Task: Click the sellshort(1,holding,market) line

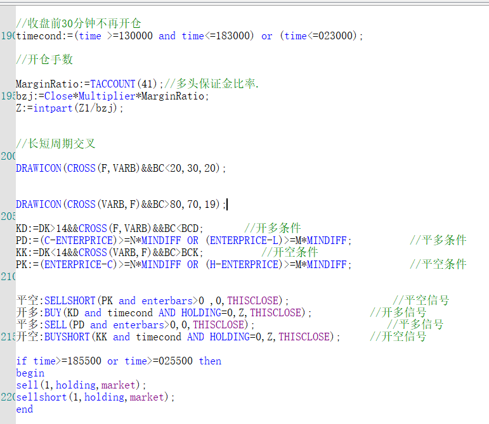Action: coord(95,397)
